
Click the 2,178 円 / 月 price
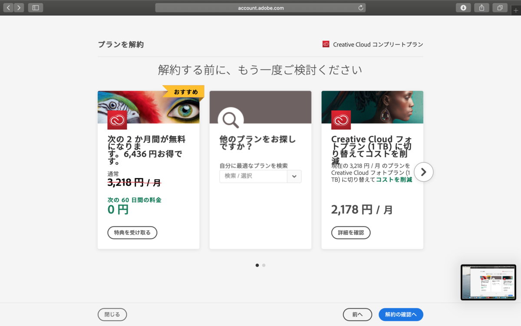362,210
